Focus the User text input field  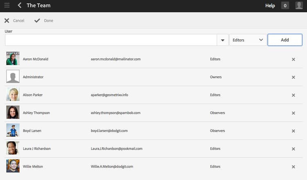pyautogui.click(x=111, y=40)
